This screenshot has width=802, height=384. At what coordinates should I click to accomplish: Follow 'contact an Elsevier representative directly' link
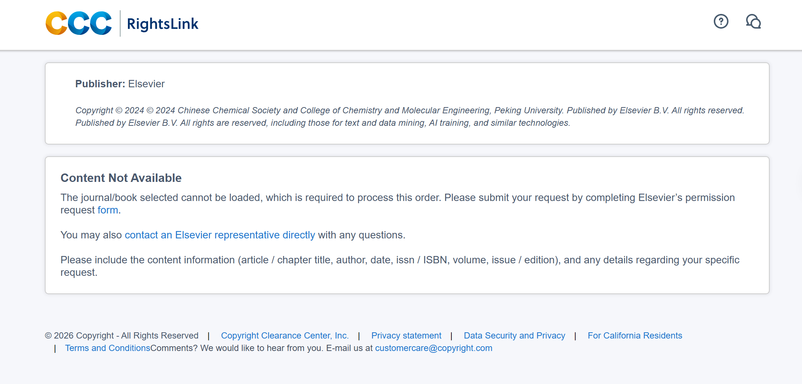pyautogui.click(x=219, y=235)
